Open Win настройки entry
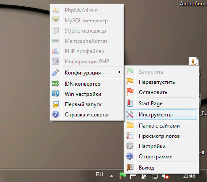207x182 pixels. pyautogui.click(x=87, y=94)
